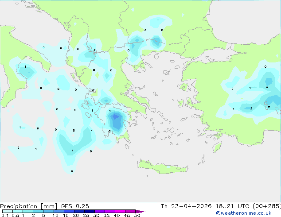Click the 0.1–0.5 mm legend swatch
281x217 pixels.
click(8, 211)
